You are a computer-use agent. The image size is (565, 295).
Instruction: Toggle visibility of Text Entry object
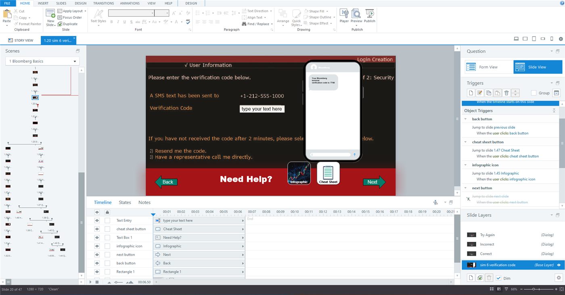[x=97, y=221]
